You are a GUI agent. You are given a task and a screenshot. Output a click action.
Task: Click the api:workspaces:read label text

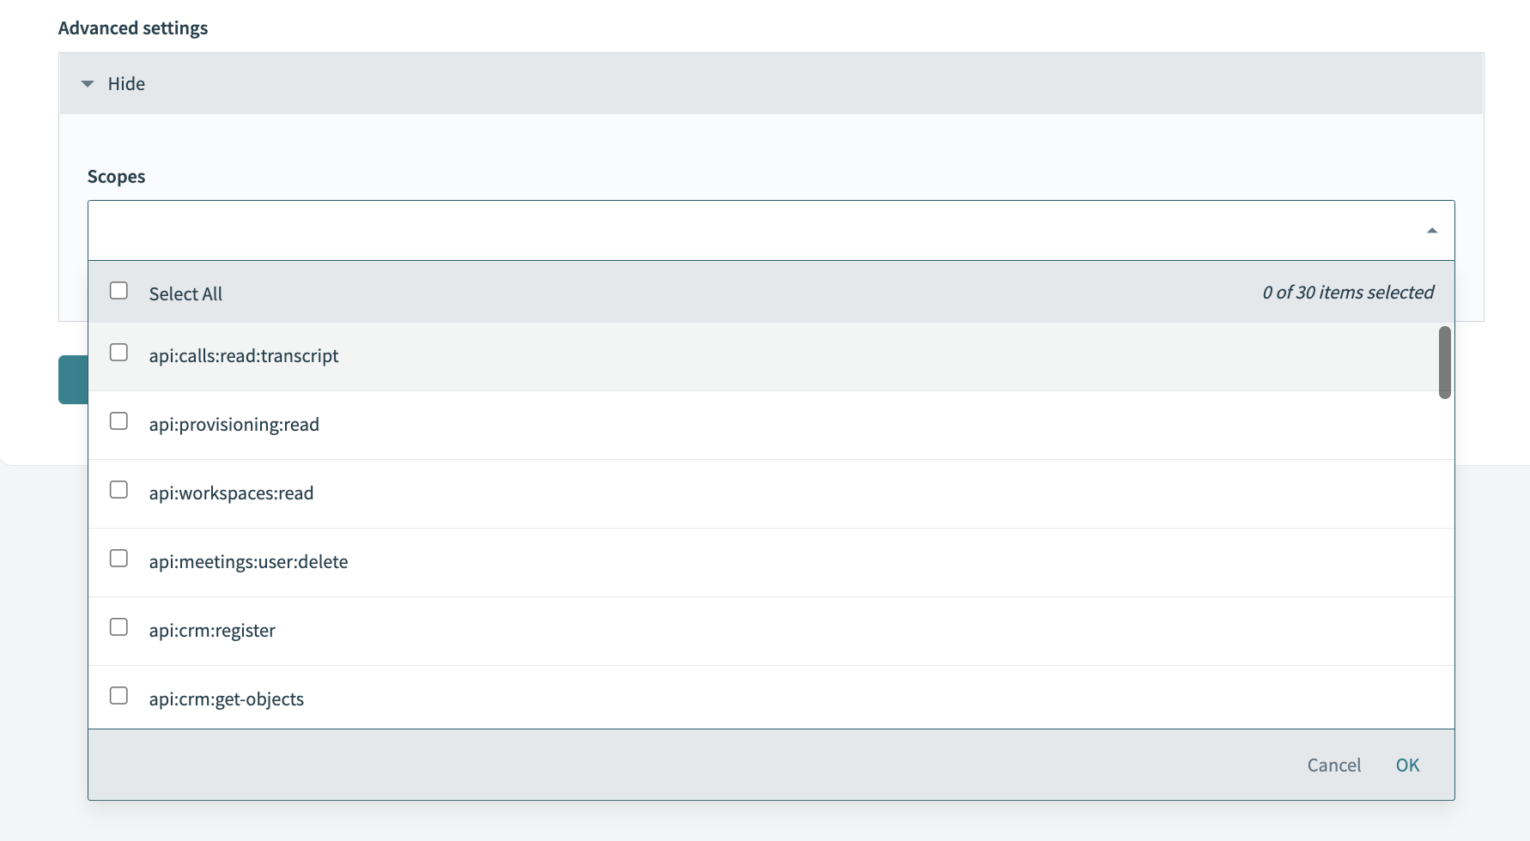click(x=231, y=493)
